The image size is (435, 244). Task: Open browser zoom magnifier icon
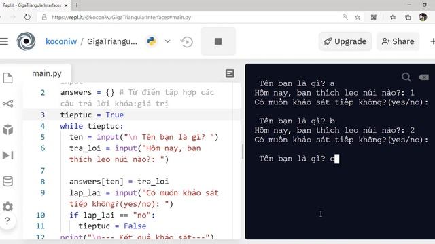[x=345, y=17]
